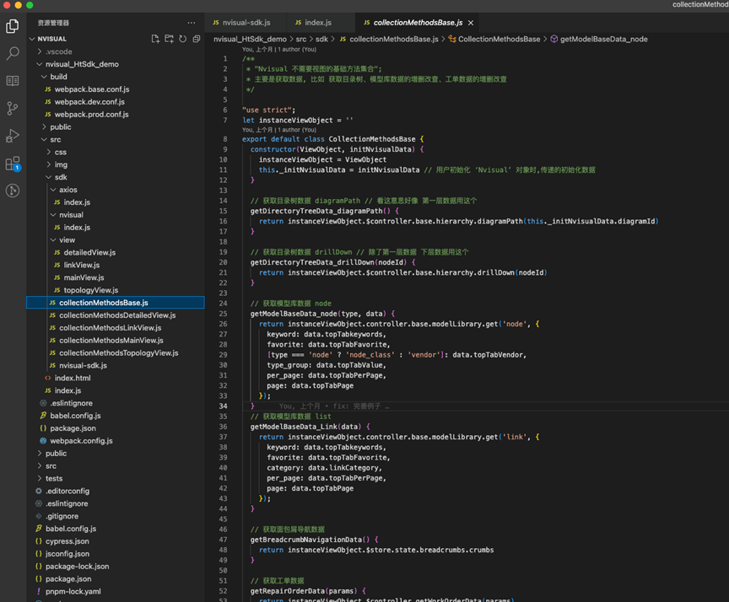Open explorer more actions ellipsis menu

192,23
